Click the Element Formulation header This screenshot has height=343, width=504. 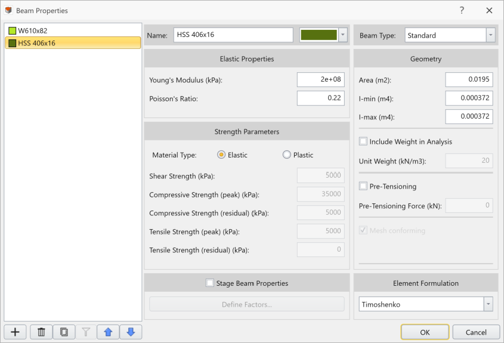426,283
